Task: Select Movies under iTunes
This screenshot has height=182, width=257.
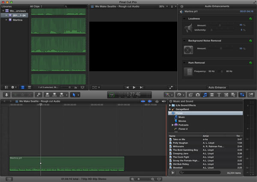Action: [x=182, y=121]
